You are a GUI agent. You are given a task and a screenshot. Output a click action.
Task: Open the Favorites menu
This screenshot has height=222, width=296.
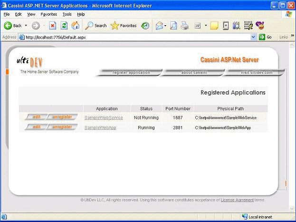point(49,14)
